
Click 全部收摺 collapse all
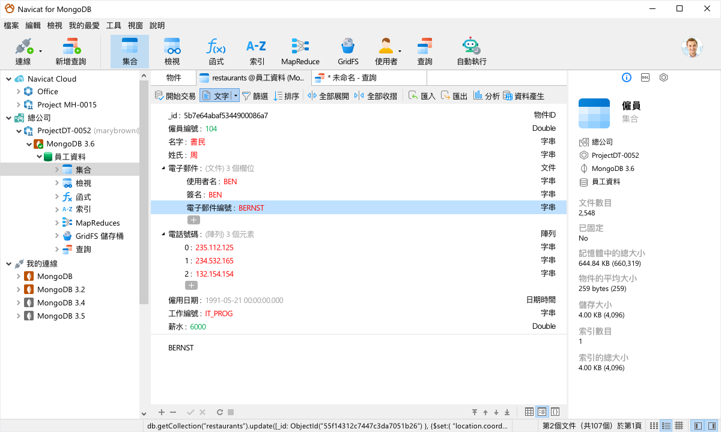[x=376, y=96]
